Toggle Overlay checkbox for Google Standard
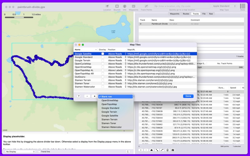The width and height of the screenshot is (250, 156). (103, 57)
